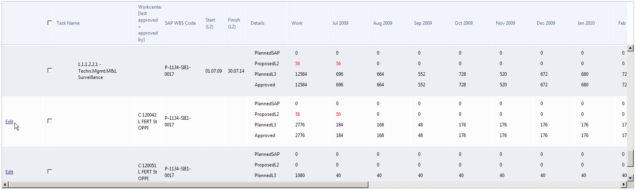636x190 pixels.
Task: Click the vertical scrollbar thumb
Action: [630, 159]
